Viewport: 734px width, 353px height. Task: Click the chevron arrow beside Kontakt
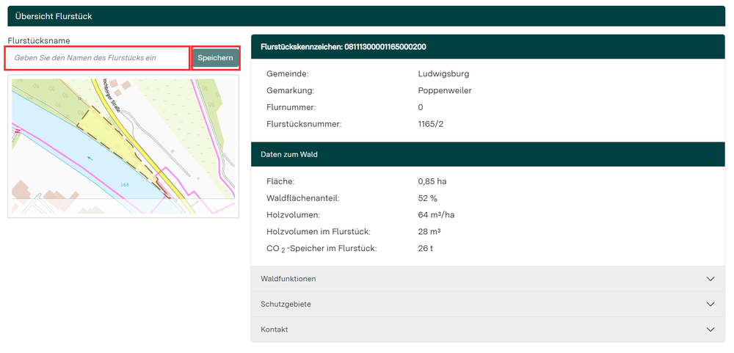pos(710,330)
